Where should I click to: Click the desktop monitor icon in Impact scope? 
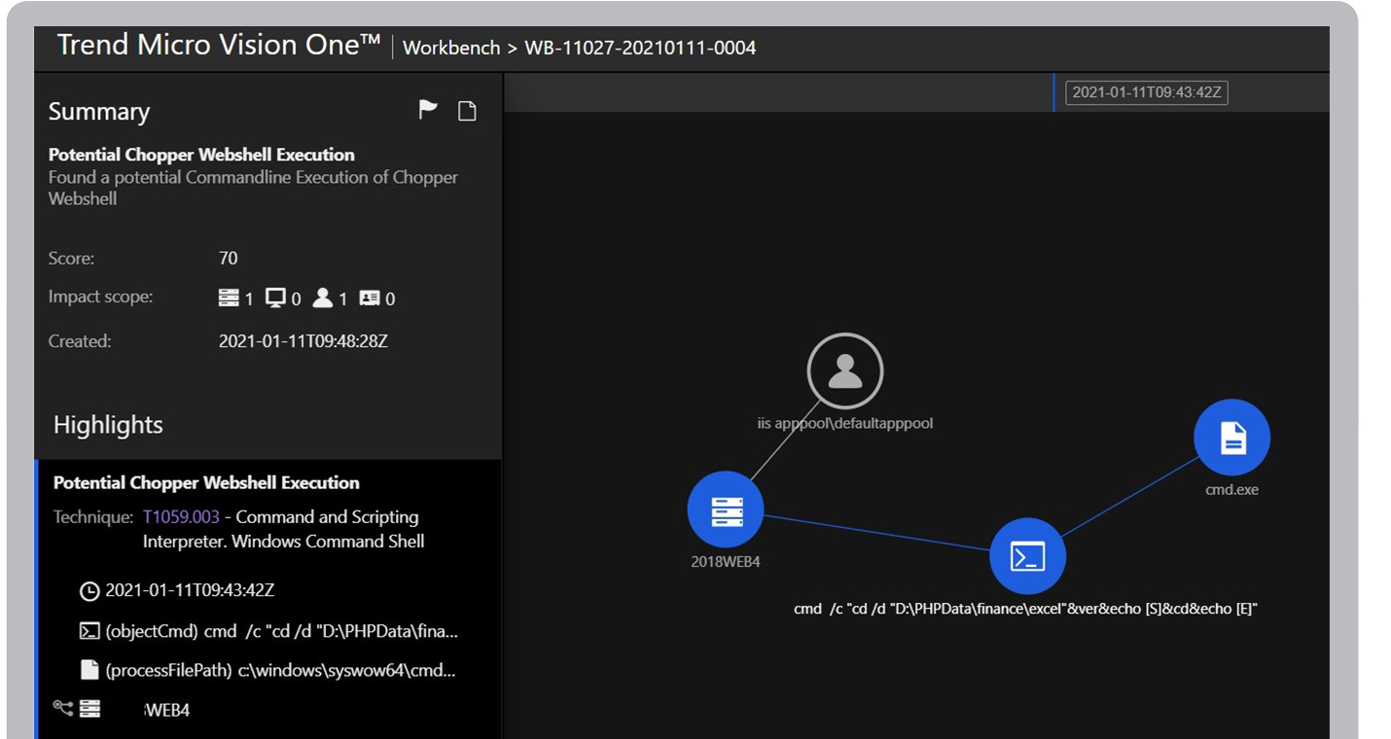(275, 299)
